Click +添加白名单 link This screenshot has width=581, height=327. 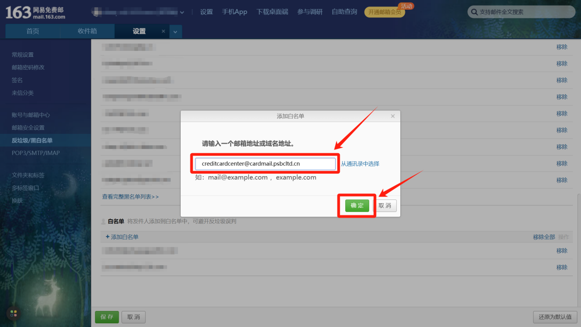[x=122, y=237]
